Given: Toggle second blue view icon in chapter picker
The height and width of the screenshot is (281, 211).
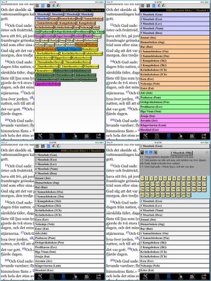Looking at the screenshot, I should [x=151, y=152].
